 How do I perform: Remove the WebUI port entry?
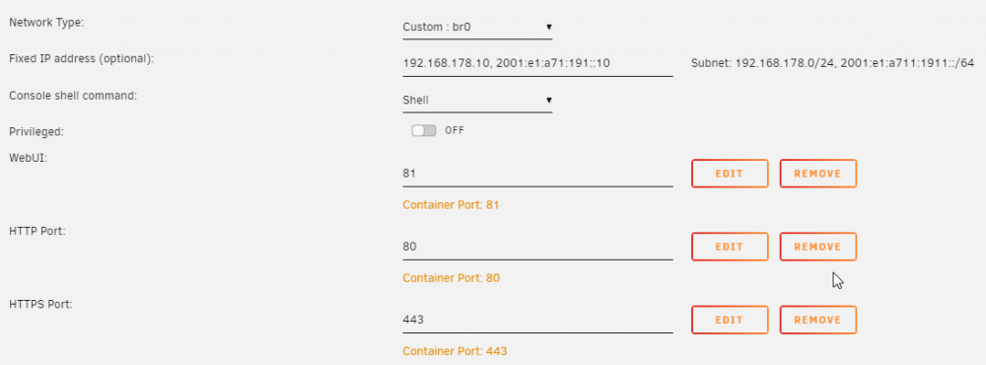pyautogui.click(x=817, y=174)
